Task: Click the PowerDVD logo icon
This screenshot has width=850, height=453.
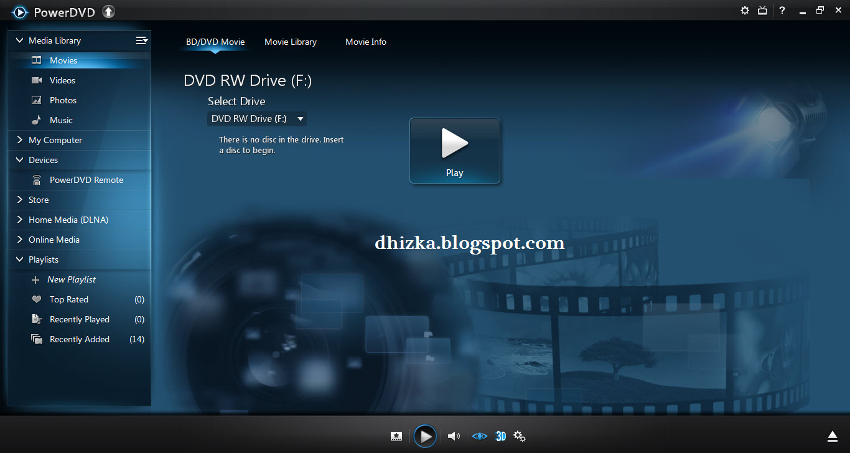Action: (x=20, y=11)
